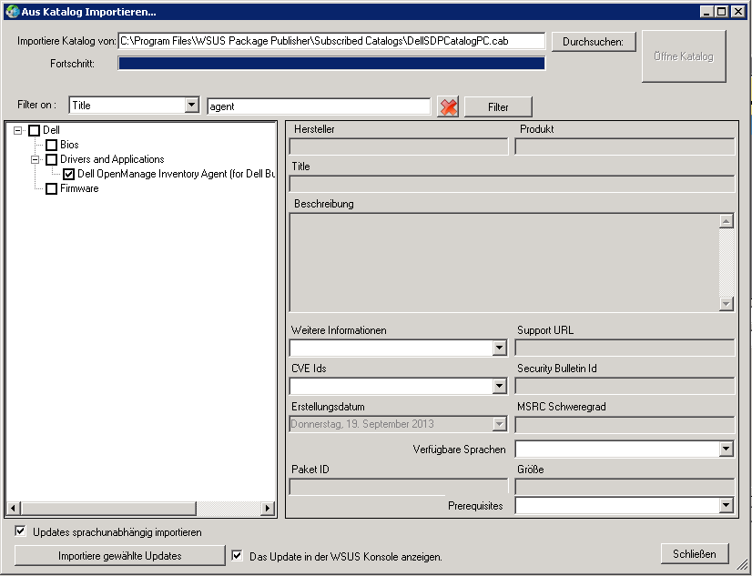The image size is (752, 576).
Task: Open the CVE Ids dropdown
Action: click(499, 386)
